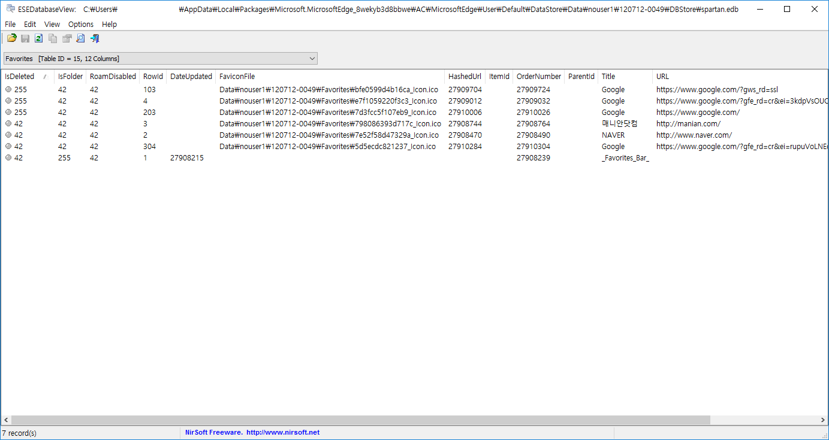Click row icon for RowId 103 record
Screen dimensions: 829x440
click(x=8, y=89)
